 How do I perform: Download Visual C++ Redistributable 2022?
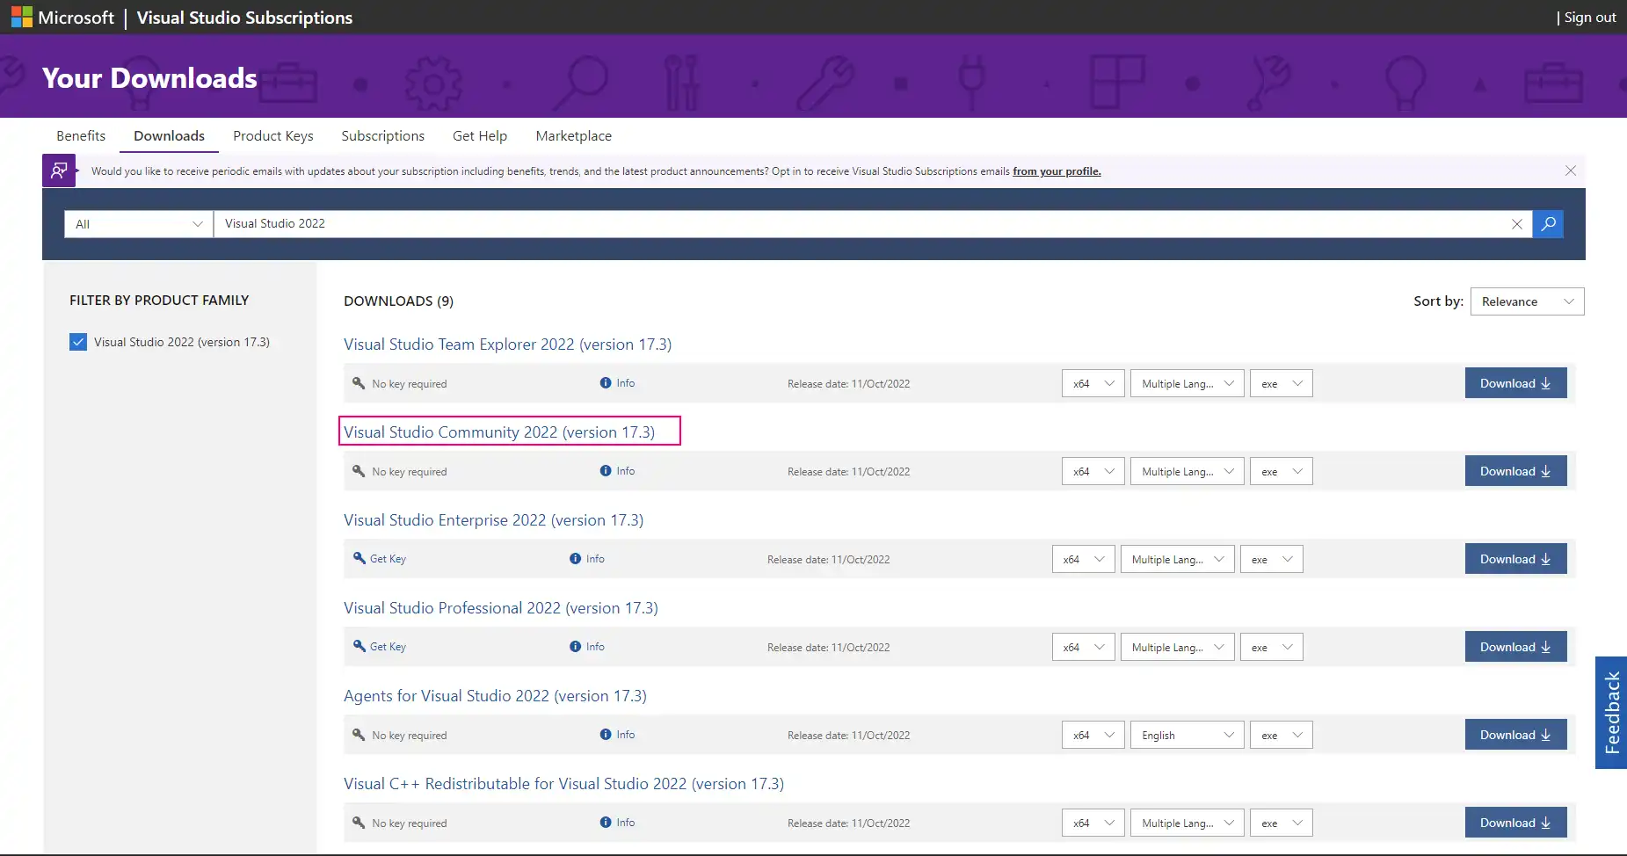point(1515,823)
